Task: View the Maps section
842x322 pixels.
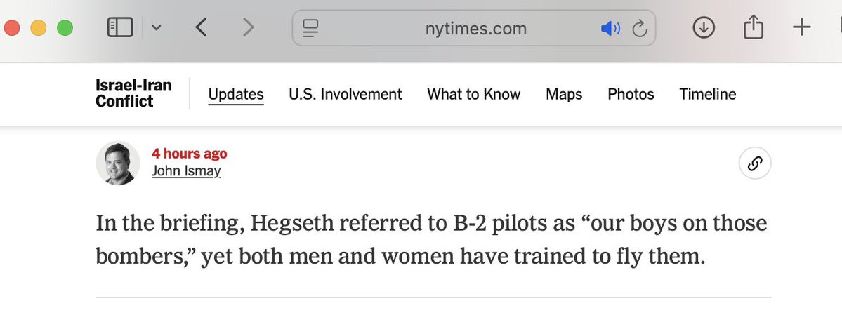Action: (x=564, y=95)
